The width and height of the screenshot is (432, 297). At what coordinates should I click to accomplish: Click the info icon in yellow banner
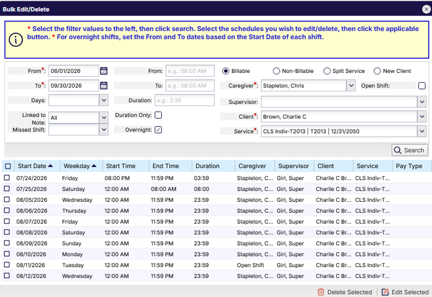(16, 40)
